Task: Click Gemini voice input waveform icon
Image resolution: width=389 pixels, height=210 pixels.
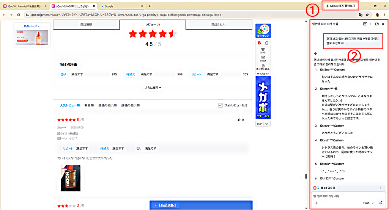Action: [x=381, y=203]
